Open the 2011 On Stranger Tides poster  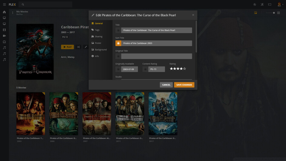(x=130, y=114)
